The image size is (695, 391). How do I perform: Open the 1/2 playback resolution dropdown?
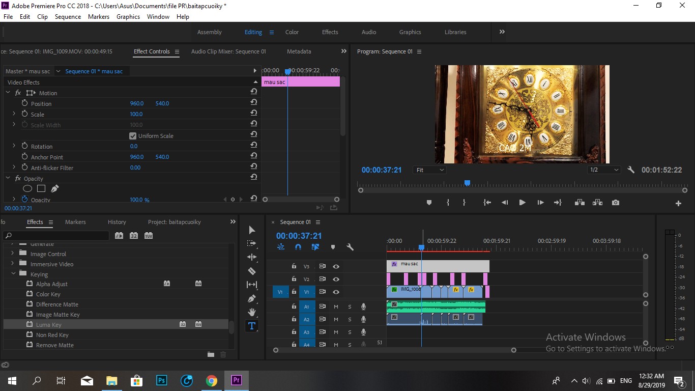(604, 170)
